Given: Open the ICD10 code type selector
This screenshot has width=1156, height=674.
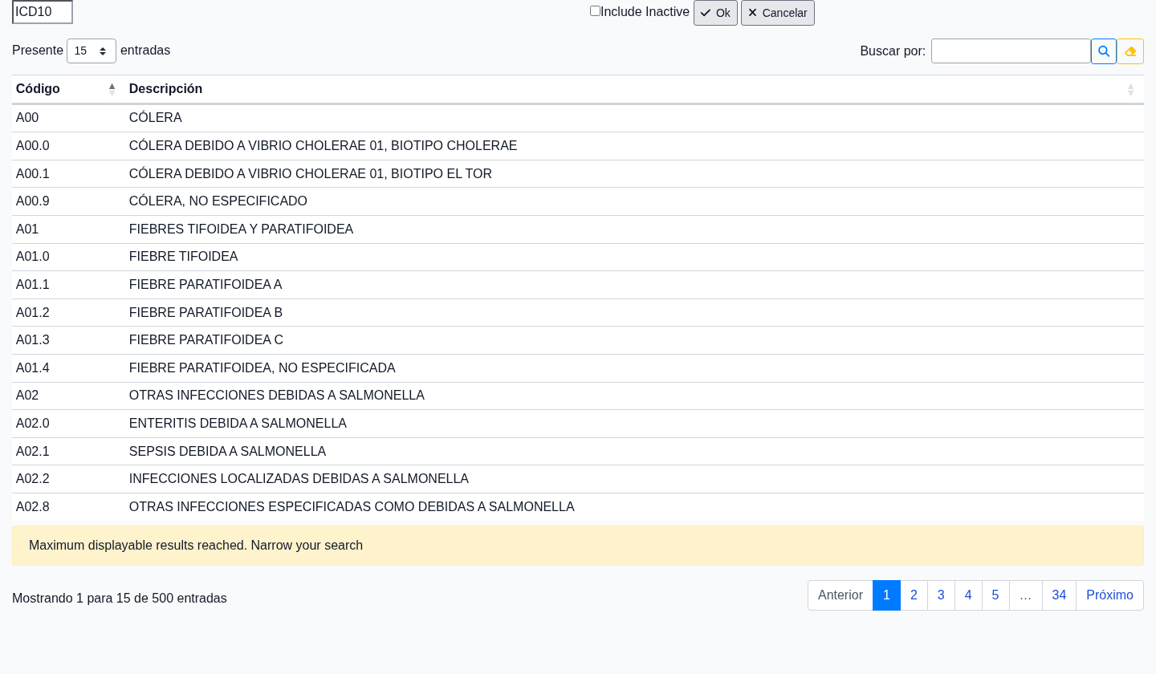Looking at the screenshot, I should [x=43, y=12].
